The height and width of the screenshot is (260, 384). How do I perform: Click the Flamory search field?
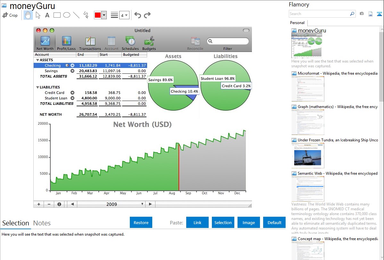coord(319,14)
